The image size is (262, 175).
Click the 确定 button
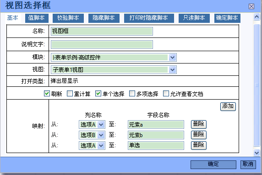(213, 164)
